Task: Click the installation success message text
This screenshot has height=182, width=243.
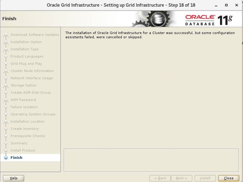Action: [150, 35]
